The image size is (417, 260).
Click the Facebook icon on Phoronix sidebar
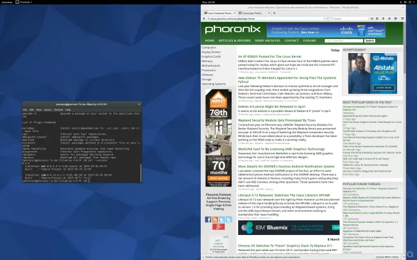pyautogui.click(x=208, y=220)
